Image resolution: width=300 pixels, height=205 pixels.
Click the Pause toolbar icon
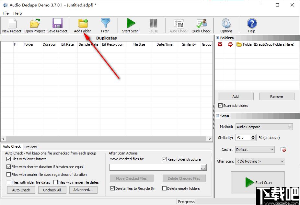point(153,23)
